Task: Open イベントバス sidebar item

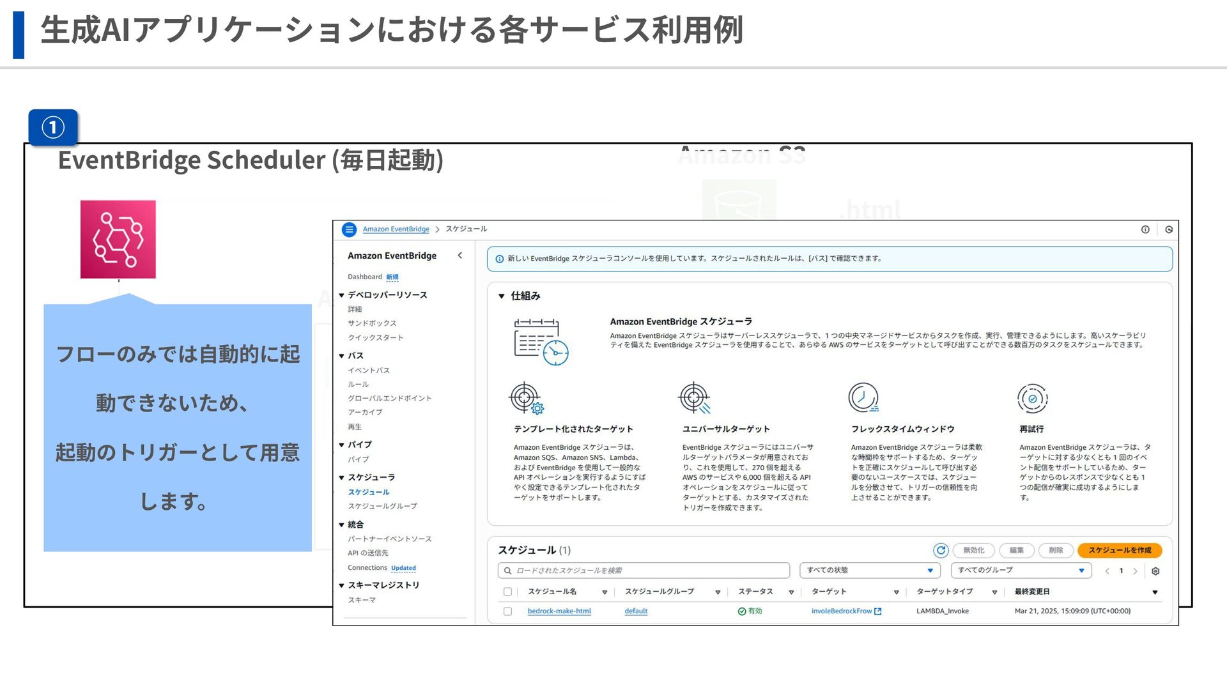Action: coord(369,371)
